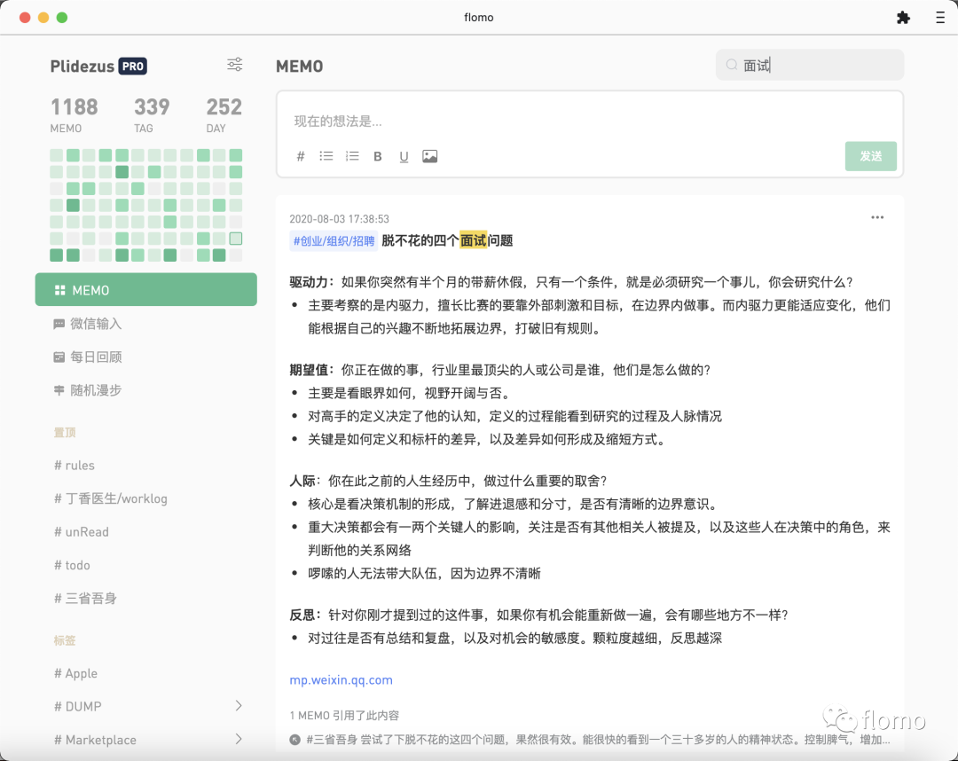Click the 发送 send button

tap(871, 156)
